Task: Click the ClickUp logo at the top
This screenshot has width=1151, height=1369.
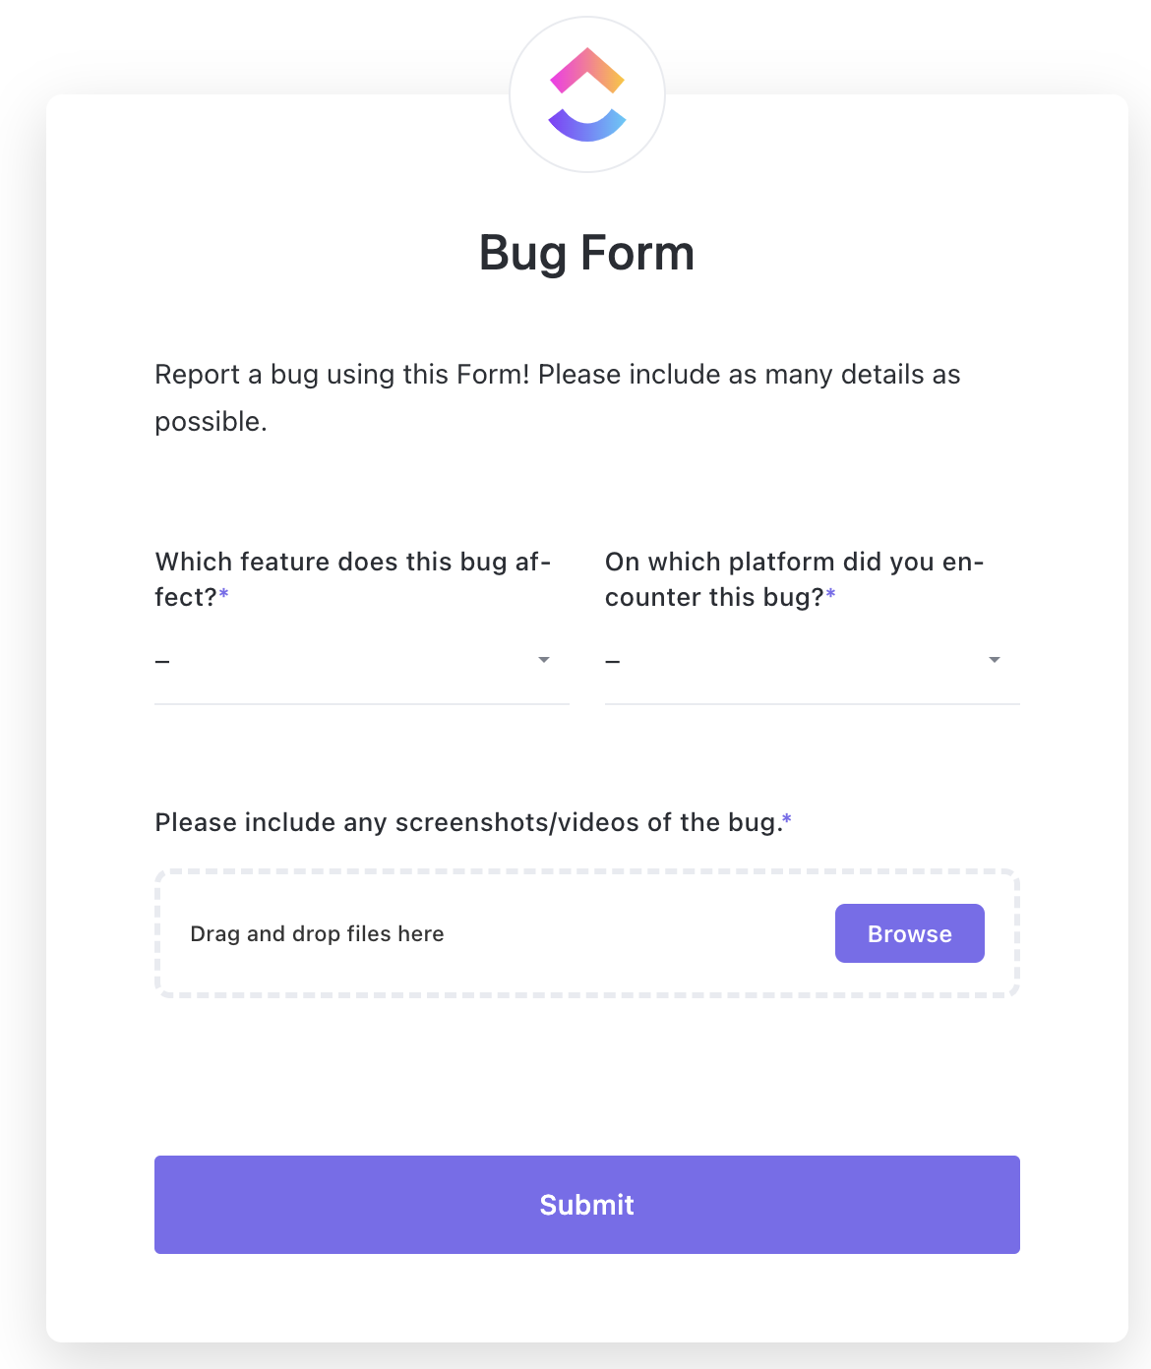Action: pos(587,94)
